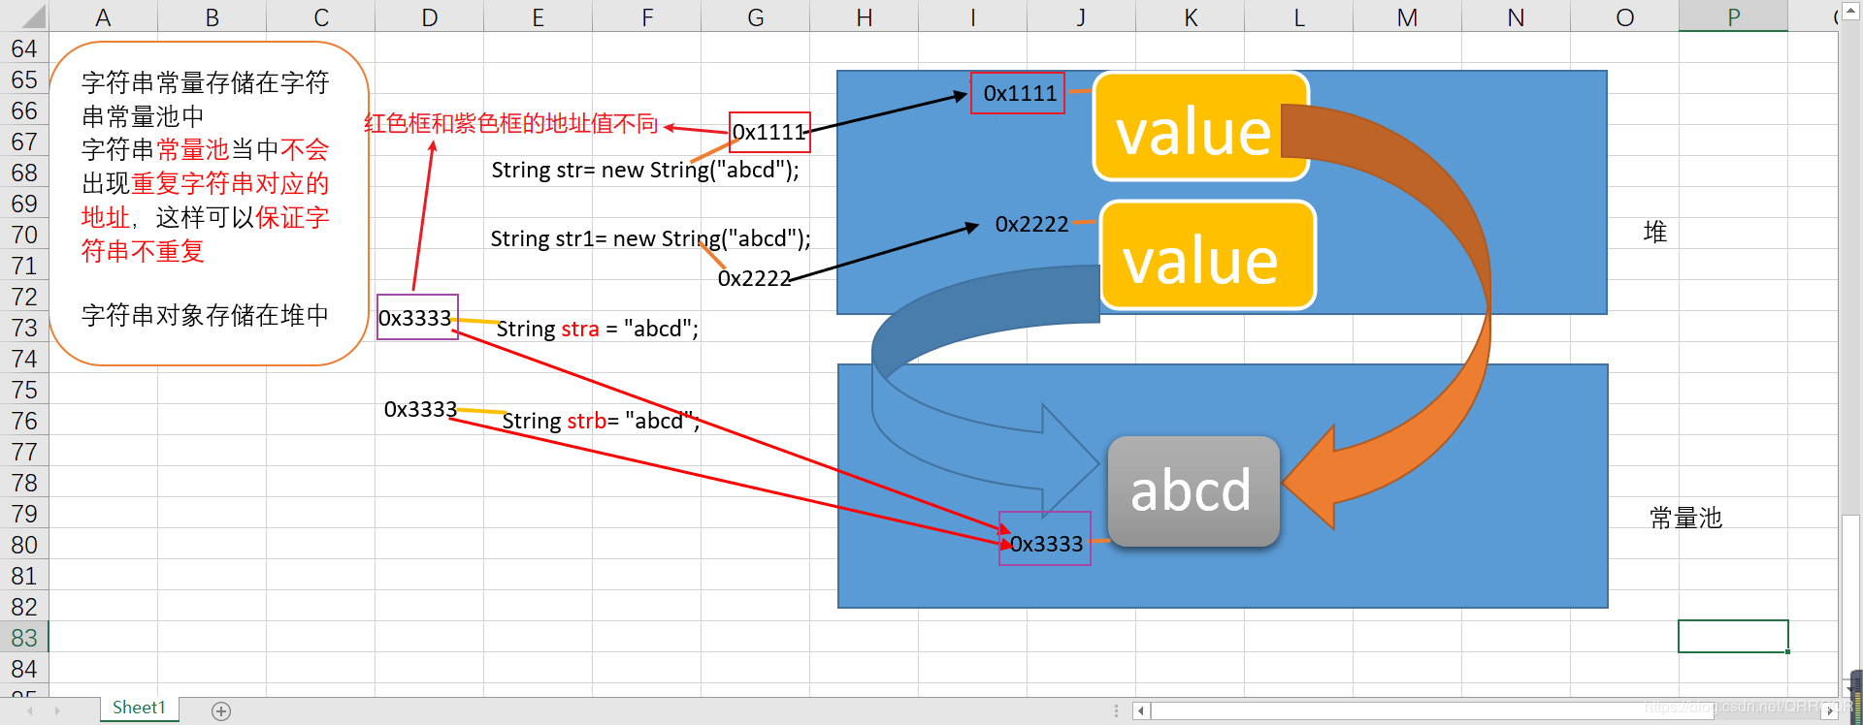Click the 0x2222 label inside heap box

point(1031,224)
